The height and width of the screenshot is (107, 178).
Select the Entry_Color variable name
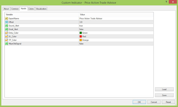pos(13,33)
